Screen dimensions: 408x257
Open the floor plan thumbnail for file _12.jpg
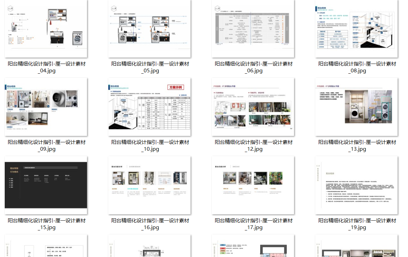253,107
